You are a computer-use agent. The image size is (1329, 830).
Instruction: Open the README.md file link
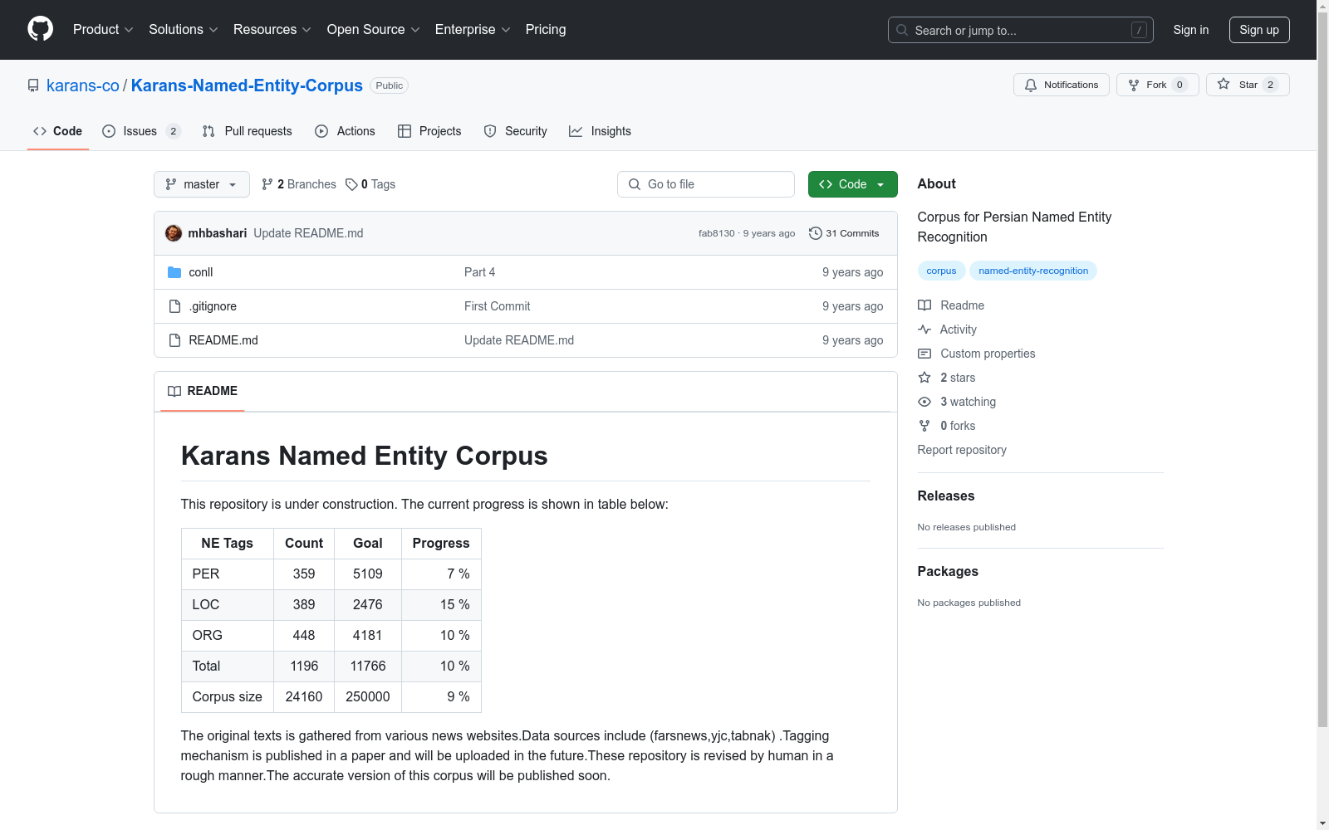click(x=223, y=340)
